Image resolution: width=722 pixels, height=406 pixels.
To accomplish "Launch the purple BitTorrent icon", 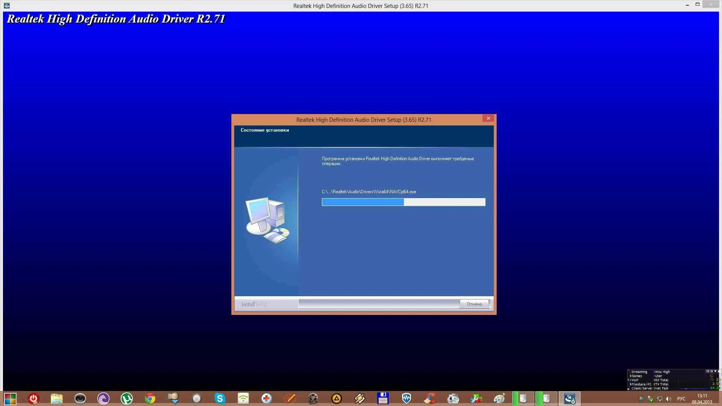I will point(103,398).
